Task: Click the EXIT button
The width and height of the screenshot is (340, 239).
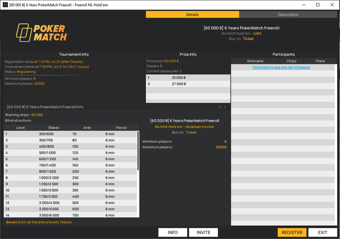Action: point(322,233)
